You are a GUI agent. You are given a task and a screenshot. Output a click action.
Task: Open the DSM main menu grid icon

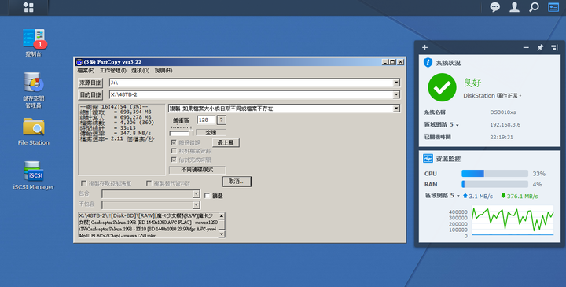coord(28,7)
